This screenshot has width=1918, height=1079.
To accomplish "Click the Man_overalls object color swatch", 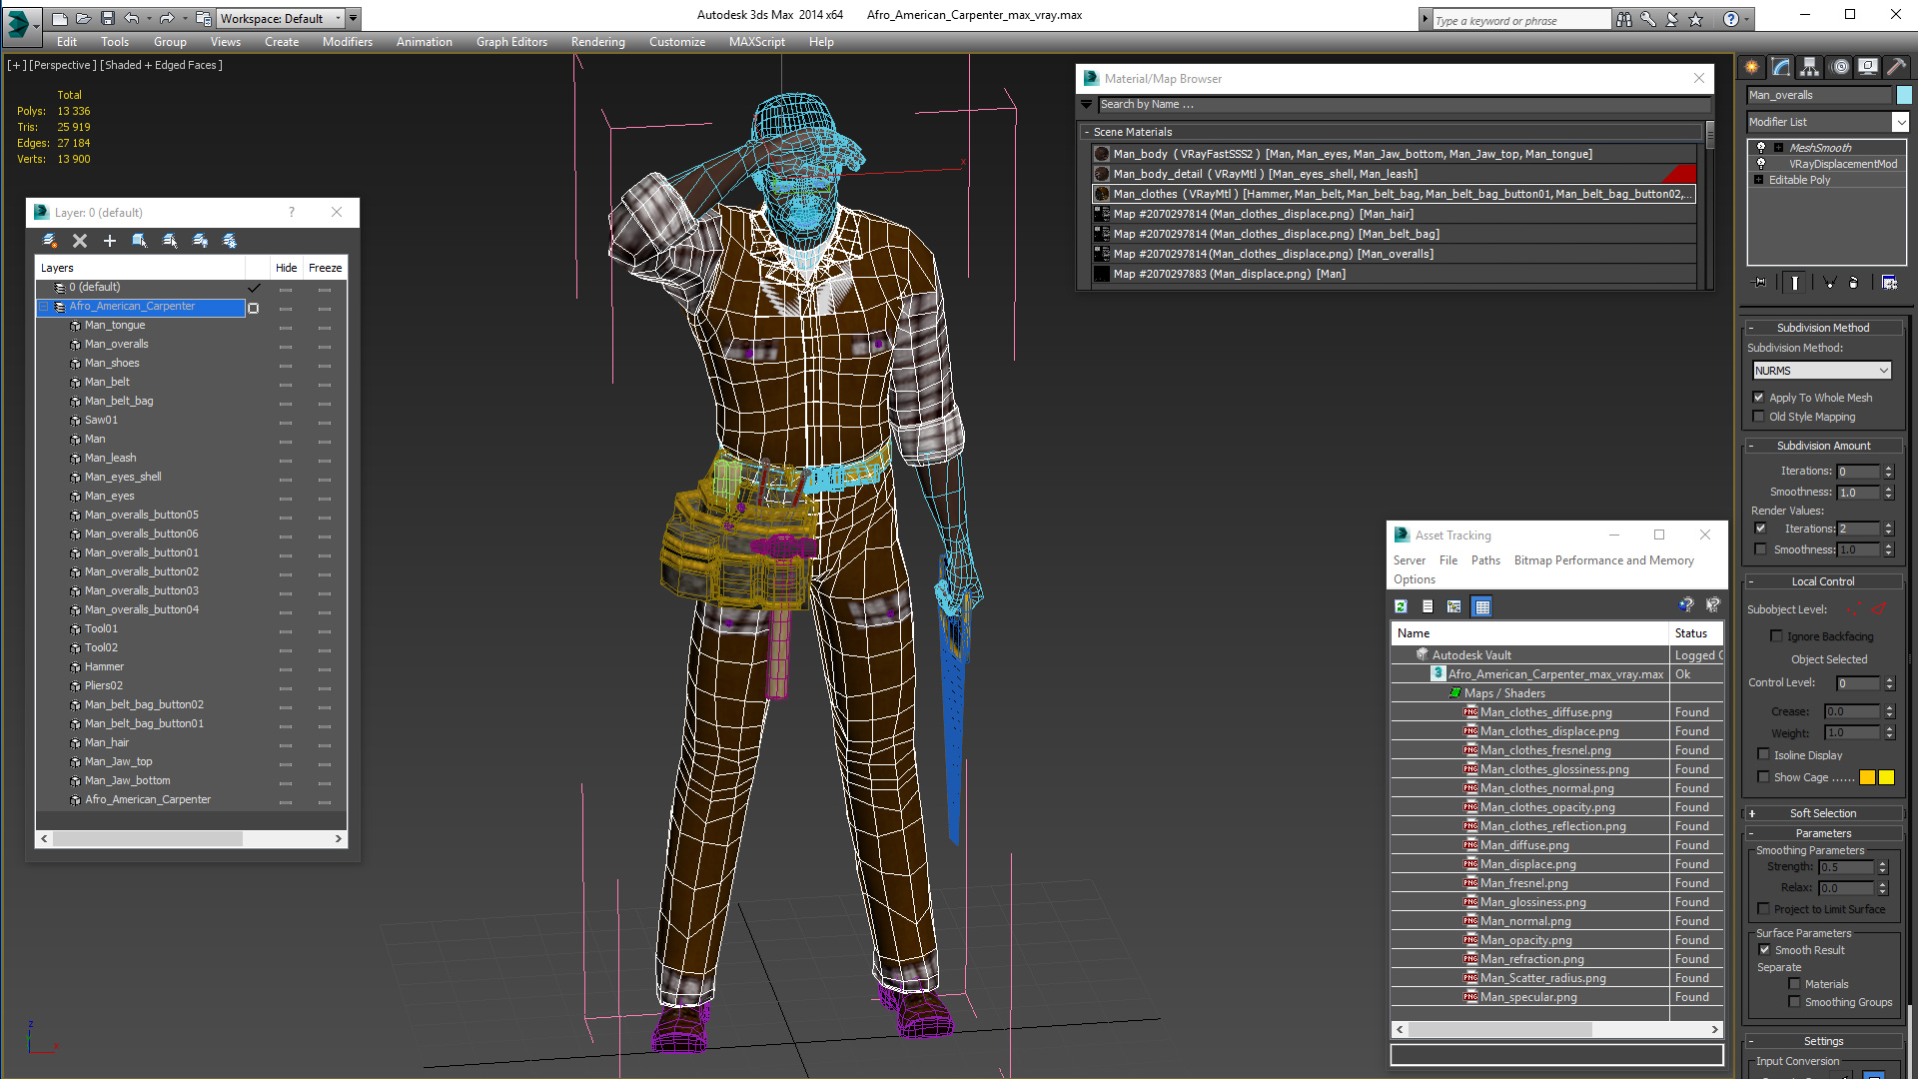I will 1904,95.
